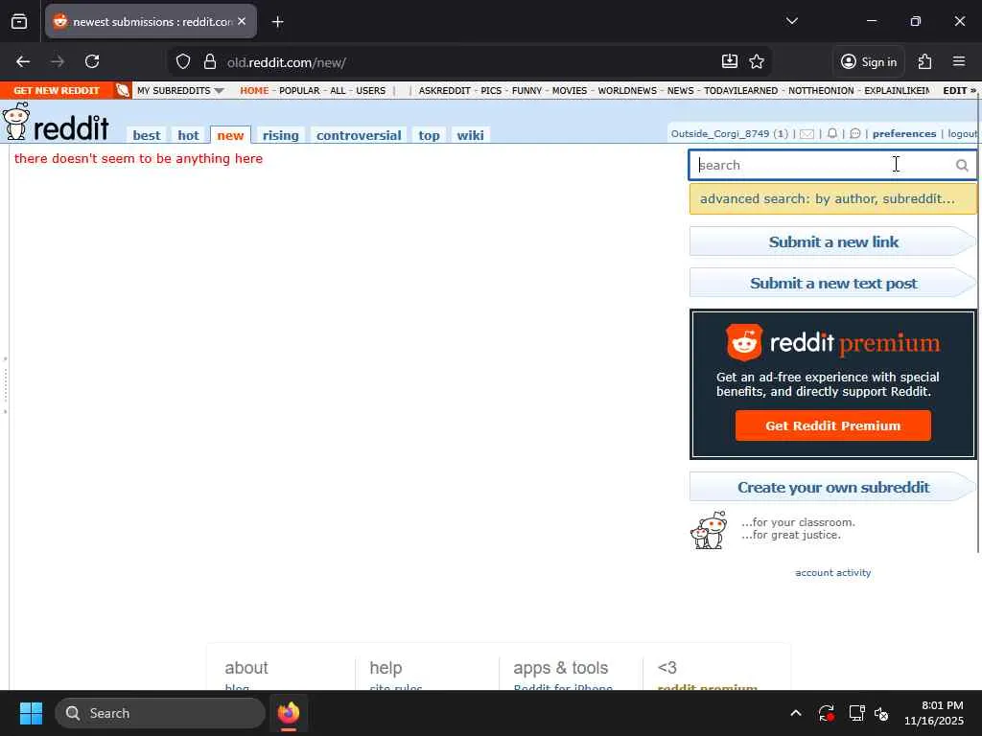Click Submit a new link
Viewport: 982px width, 736px height.
[833, 242]
